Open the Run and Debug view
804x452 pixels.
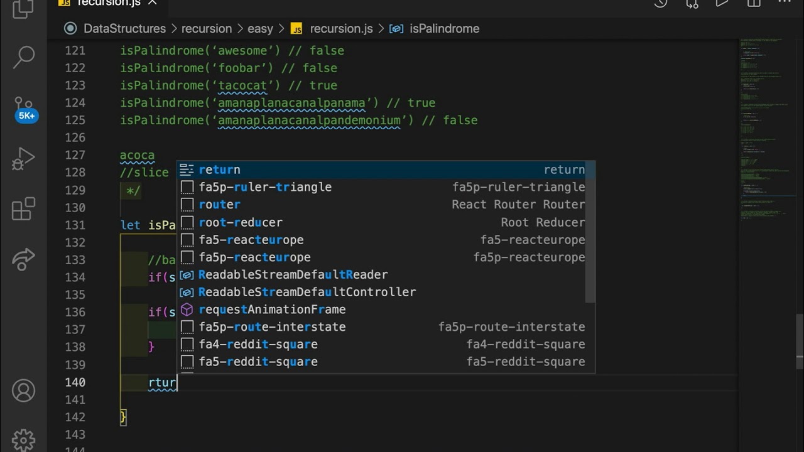(x=23, y=159)
